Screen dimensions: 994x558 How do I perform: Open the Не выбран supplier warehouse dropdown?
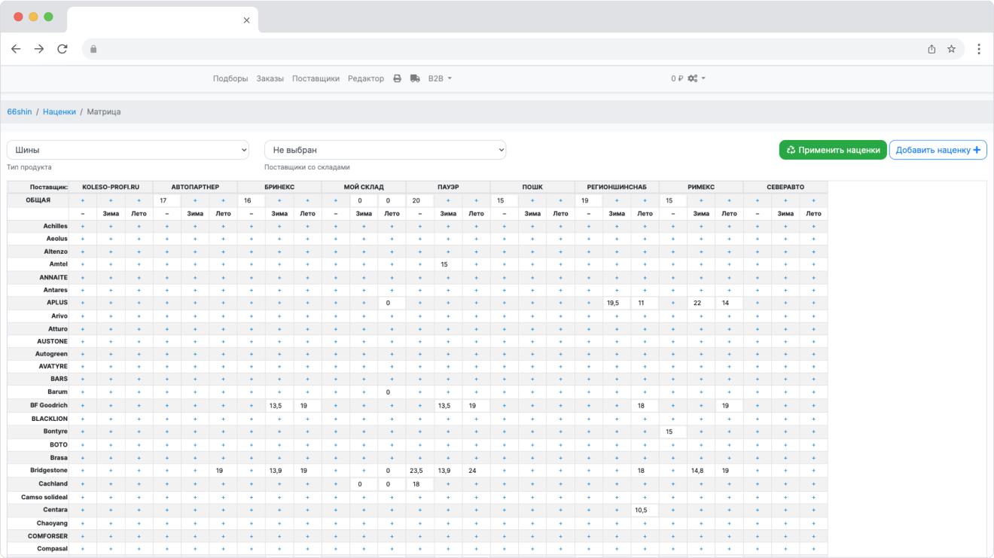pyautogui.click(x=385, y=150)
